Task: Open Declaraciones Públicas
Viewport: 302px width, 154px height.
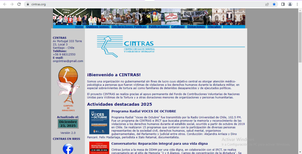Action: (x=129, y=27)
